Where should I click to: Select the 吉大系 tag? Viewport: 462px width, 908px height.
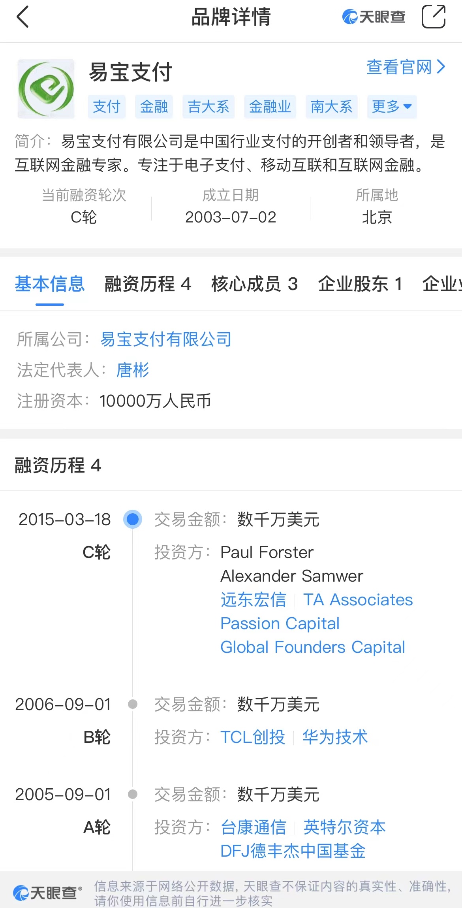click(x=208, y=107)
